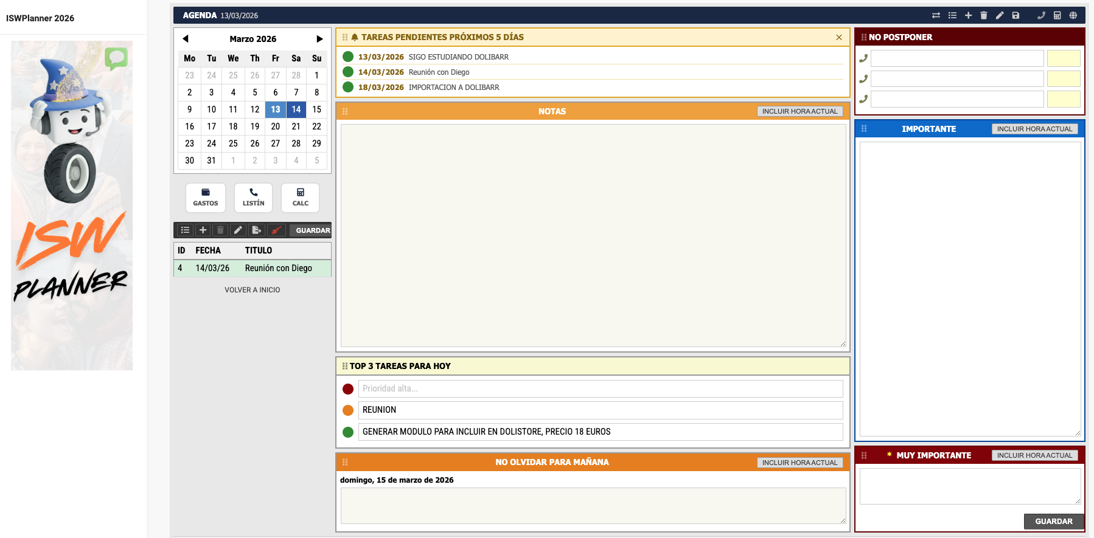Grab the drag handle of Top 3 Tareas panel

pyautogui.click(x=345, y=366)
